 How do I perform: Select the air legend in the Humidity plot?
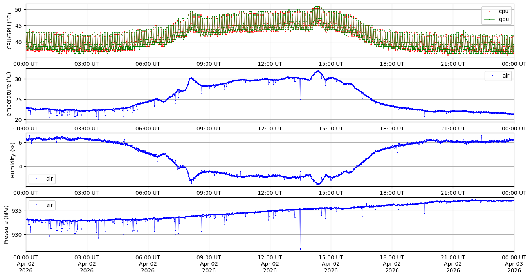click(x=49, y=179)
